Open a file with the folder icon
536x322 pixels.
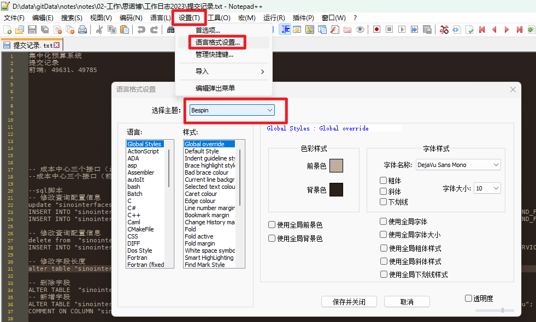click(x=19, y=29)
